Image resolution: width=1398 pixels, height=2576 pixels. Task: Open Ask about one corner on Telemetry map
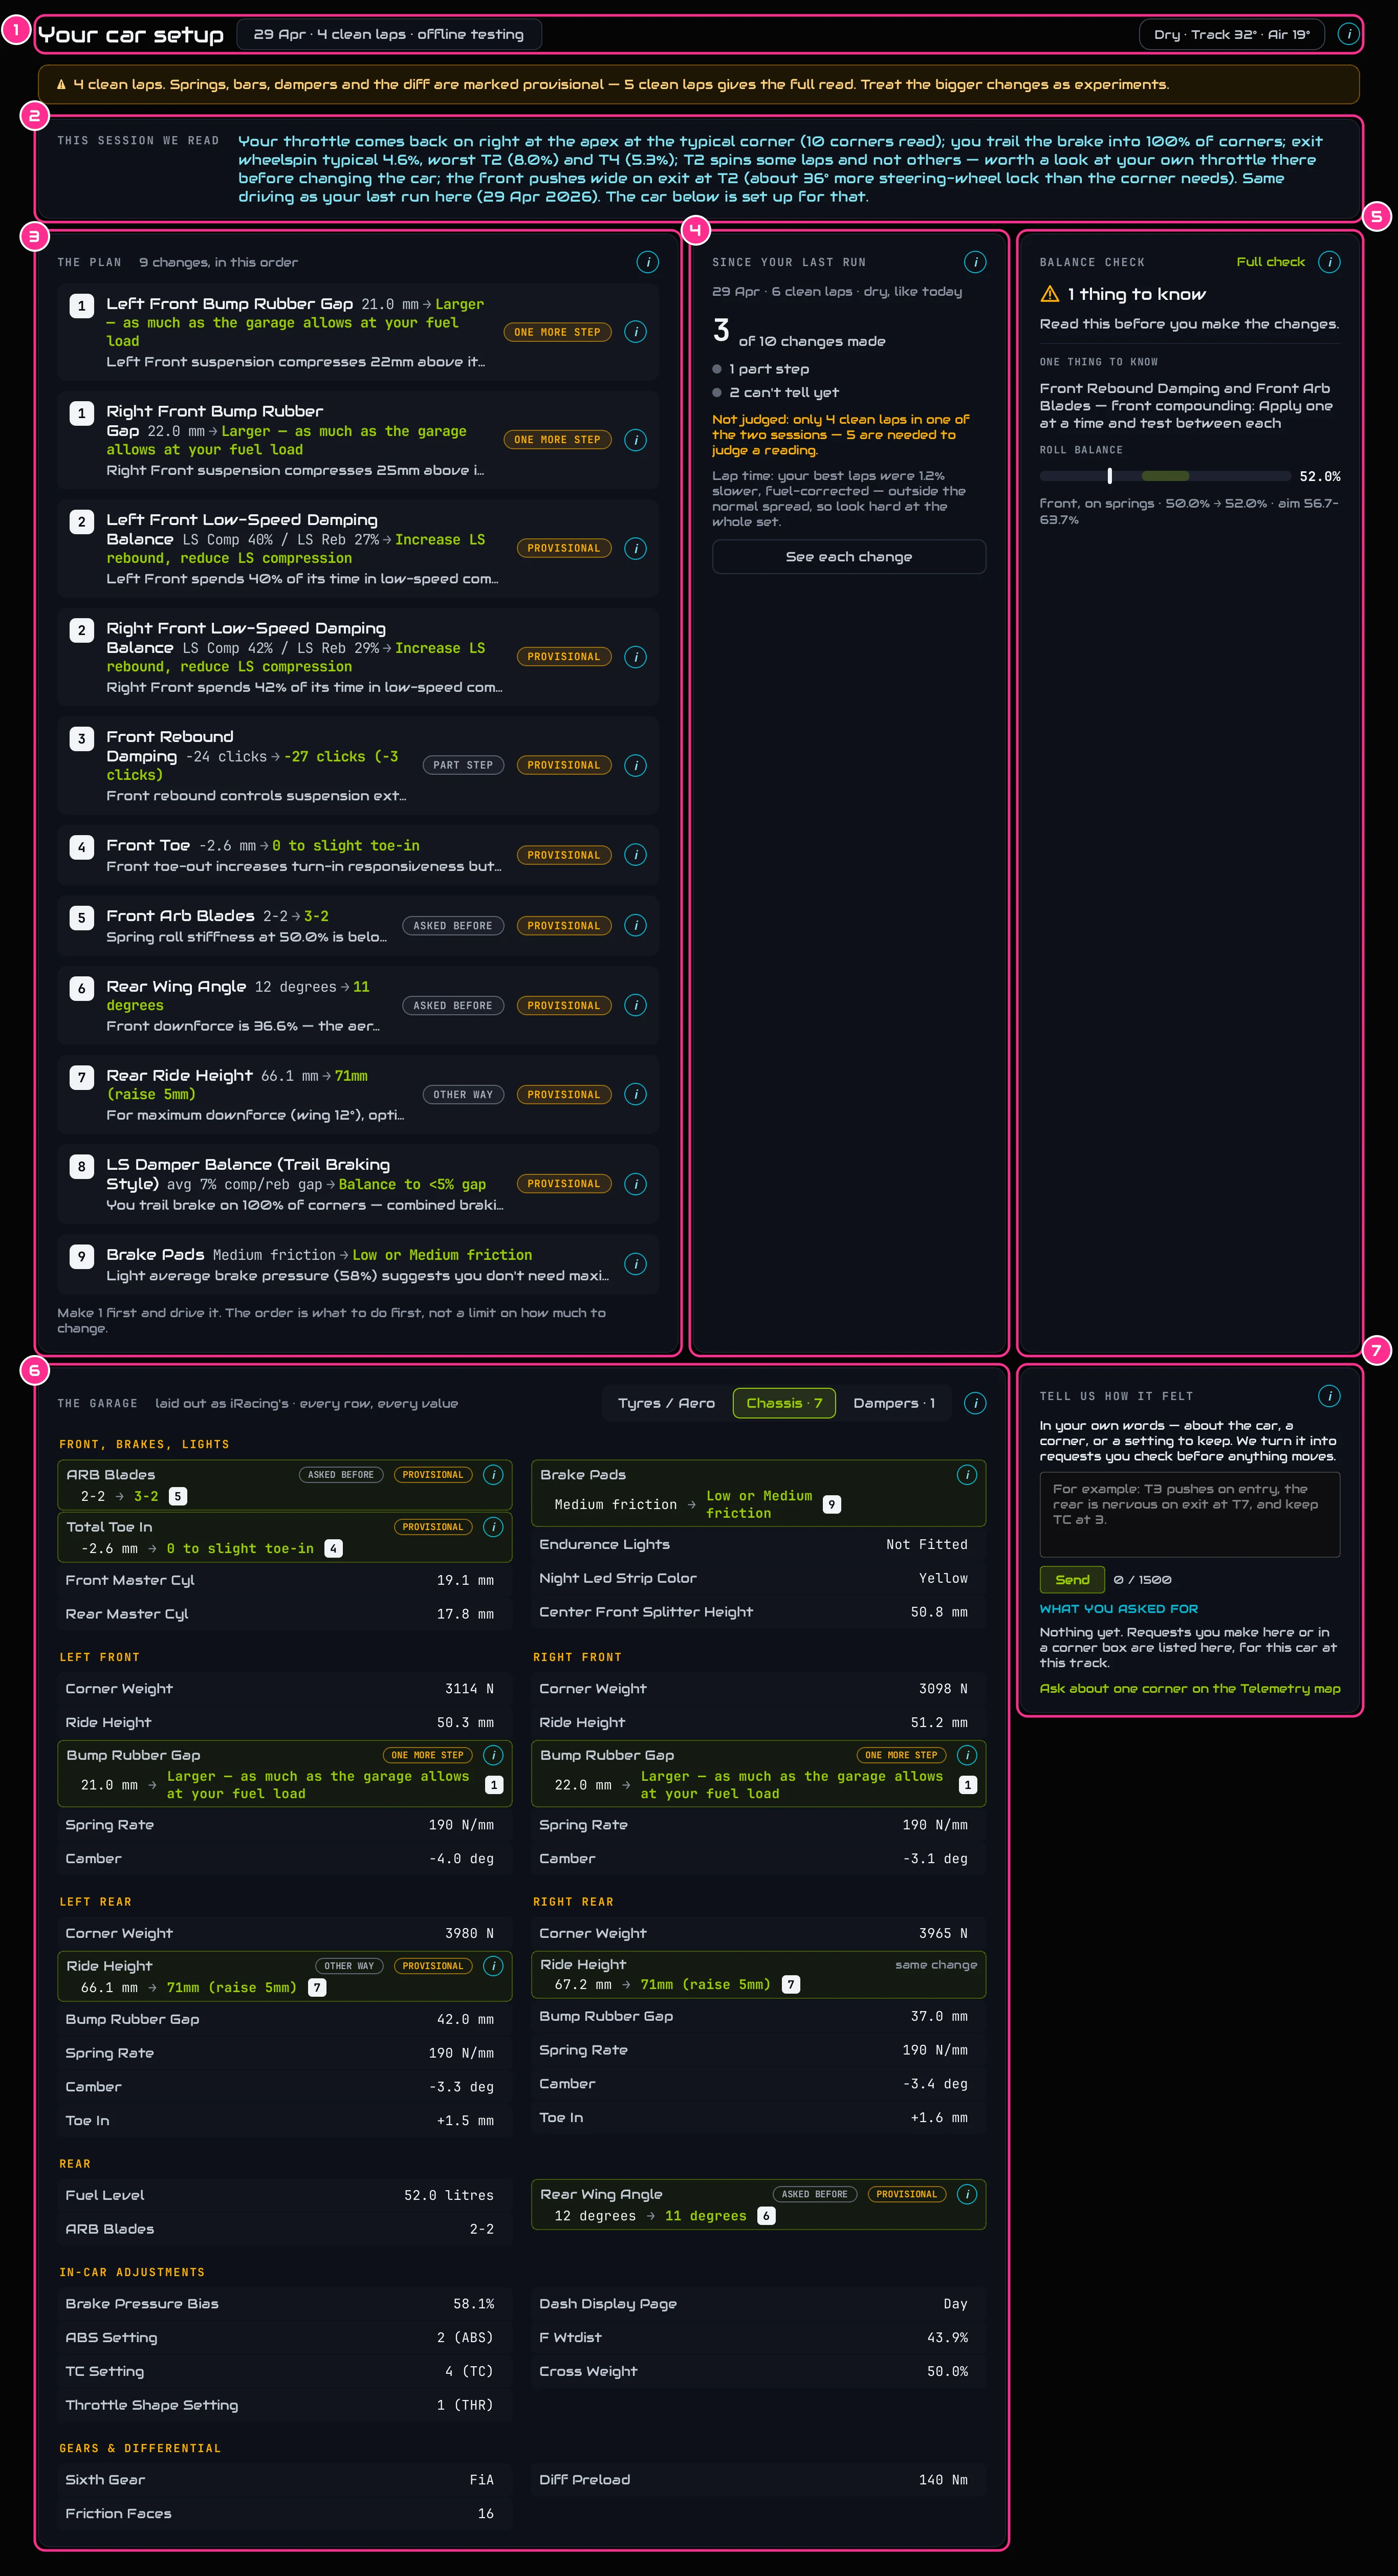[x=1190, y=1689]
